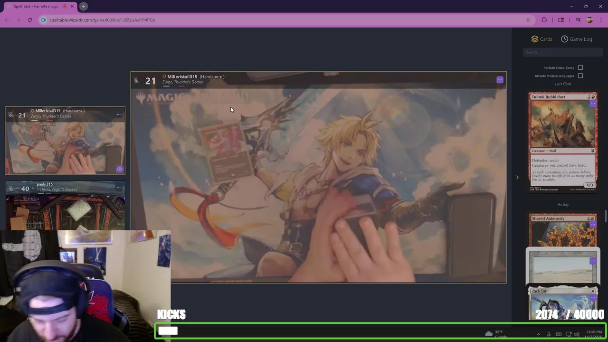Screen dimensions: 608x342
Task: Open tab search icon in toolbar
Action: click(x=561, y=20)
